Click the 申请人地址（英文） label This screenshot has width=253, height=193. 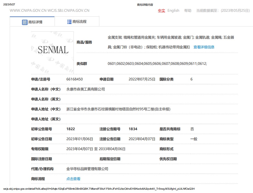click(46, 119)
